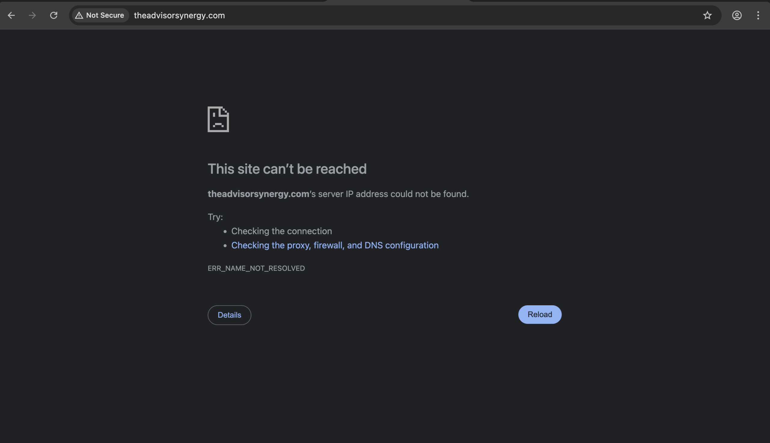The width and height of the screenshot is (770, 443).
Task: Click the Checking the connection list item
Action: point(282,231)
